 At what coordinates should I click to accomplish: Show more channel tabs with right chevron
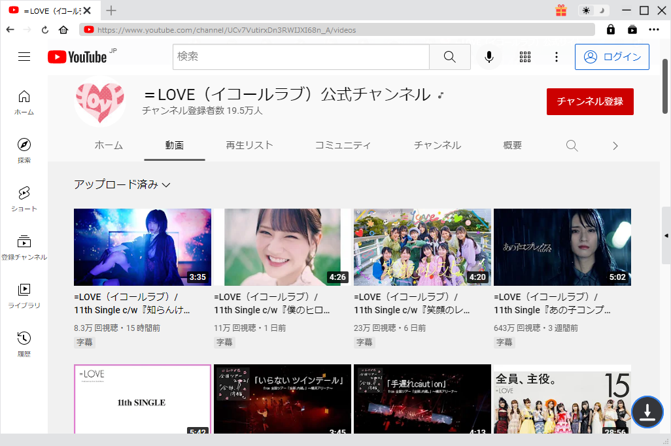click(615, 146)
